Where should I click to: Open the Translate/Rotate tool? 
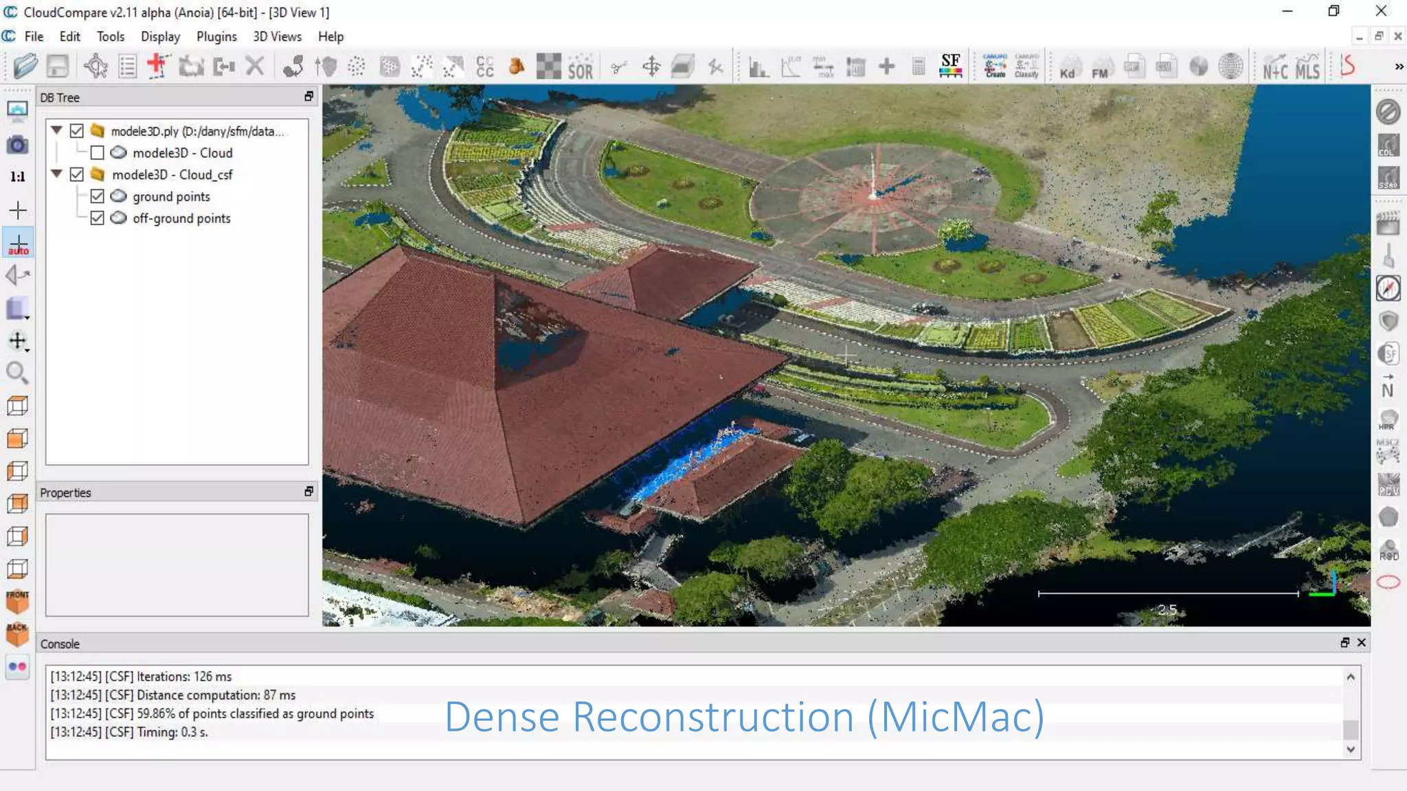pos(651,67)
